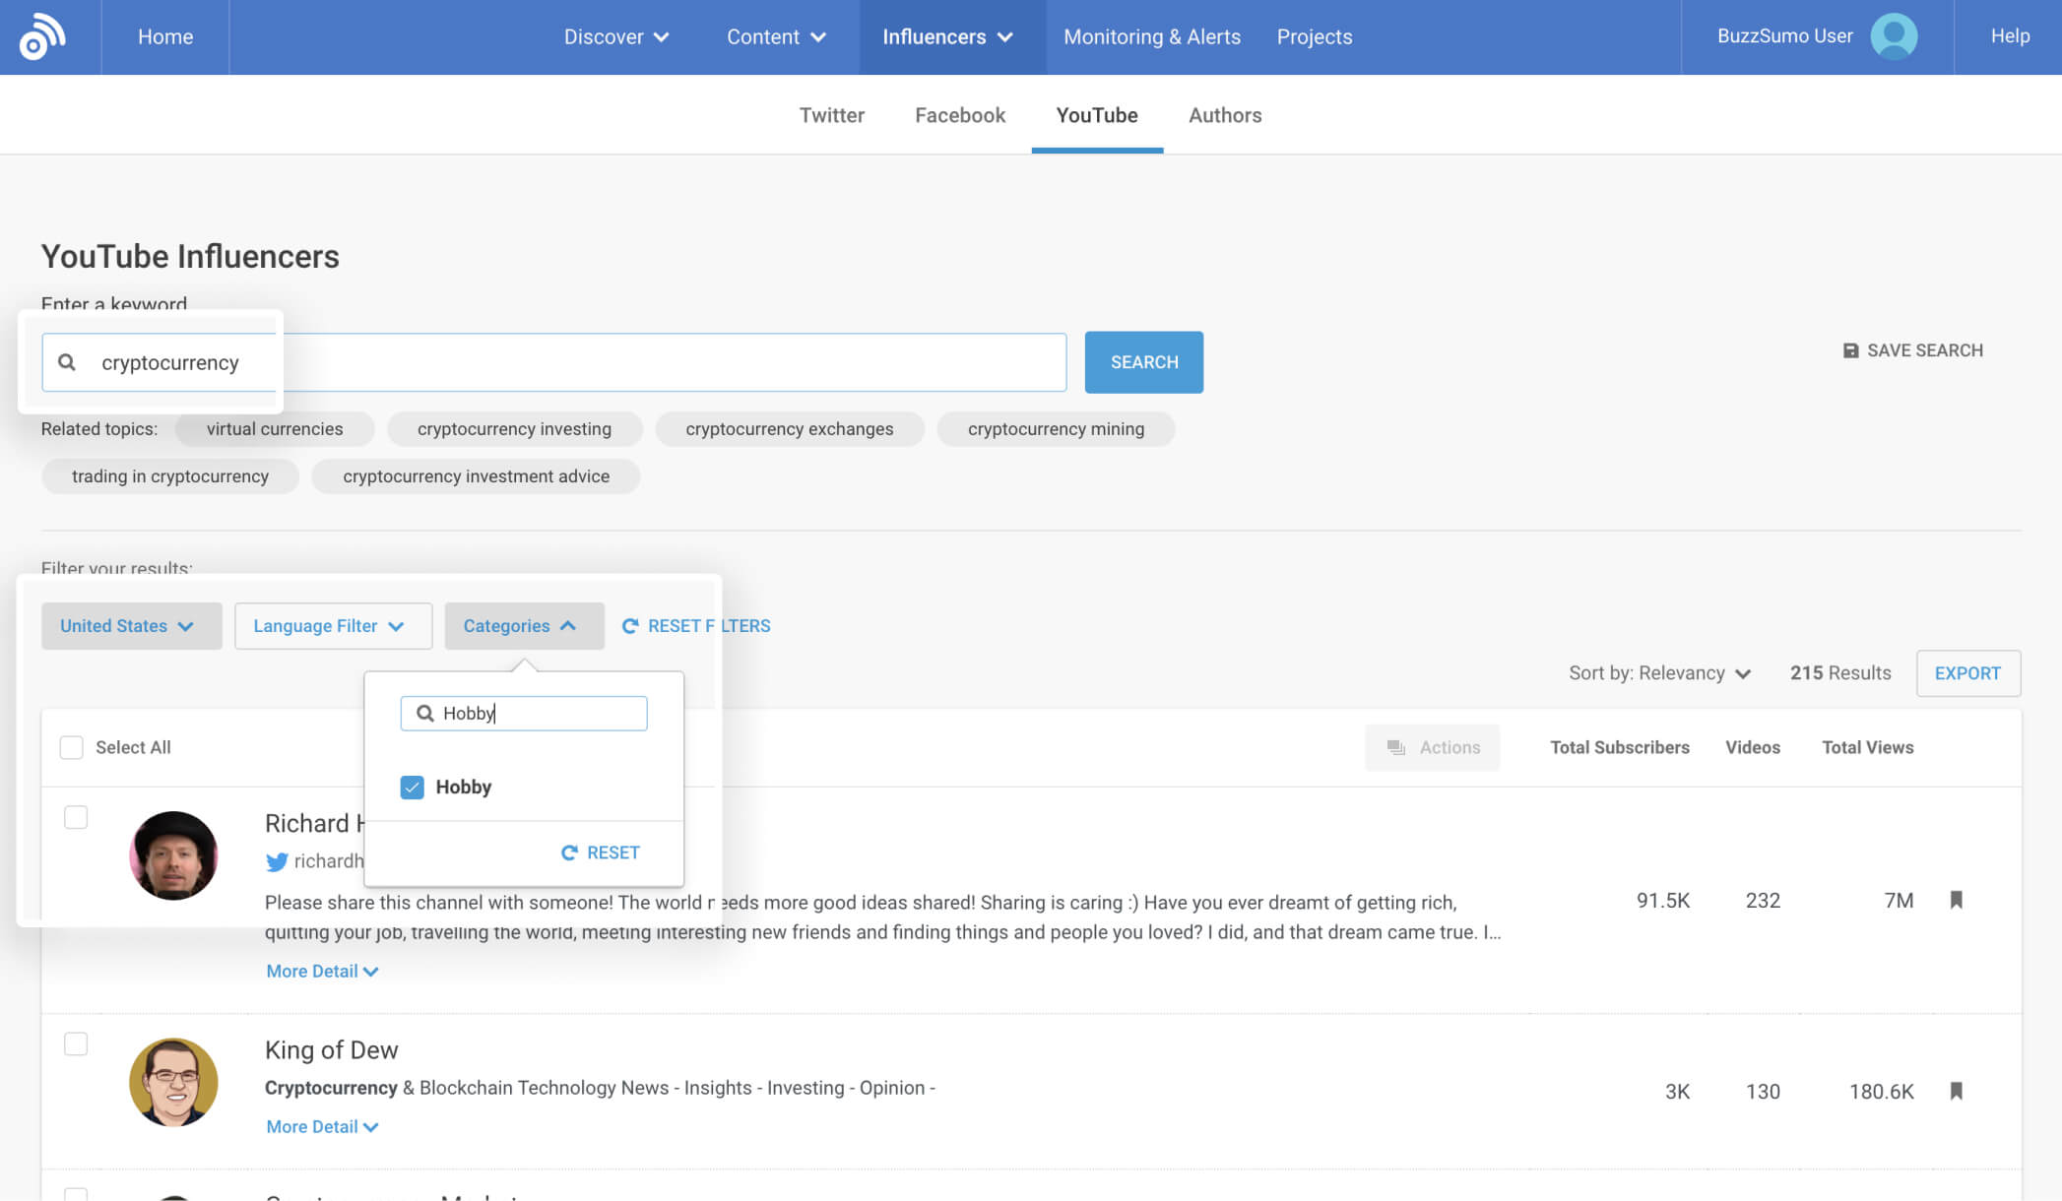Bookmark the King of Dew channel

1956,1091
